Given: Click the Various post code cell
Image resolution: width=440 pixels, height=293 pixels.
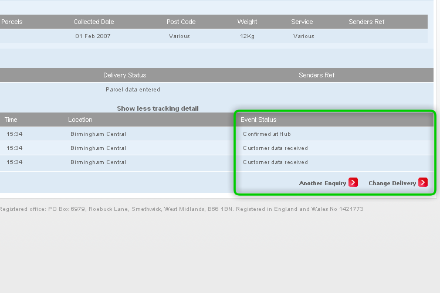Looking at the screenshot, I should 180,36.
